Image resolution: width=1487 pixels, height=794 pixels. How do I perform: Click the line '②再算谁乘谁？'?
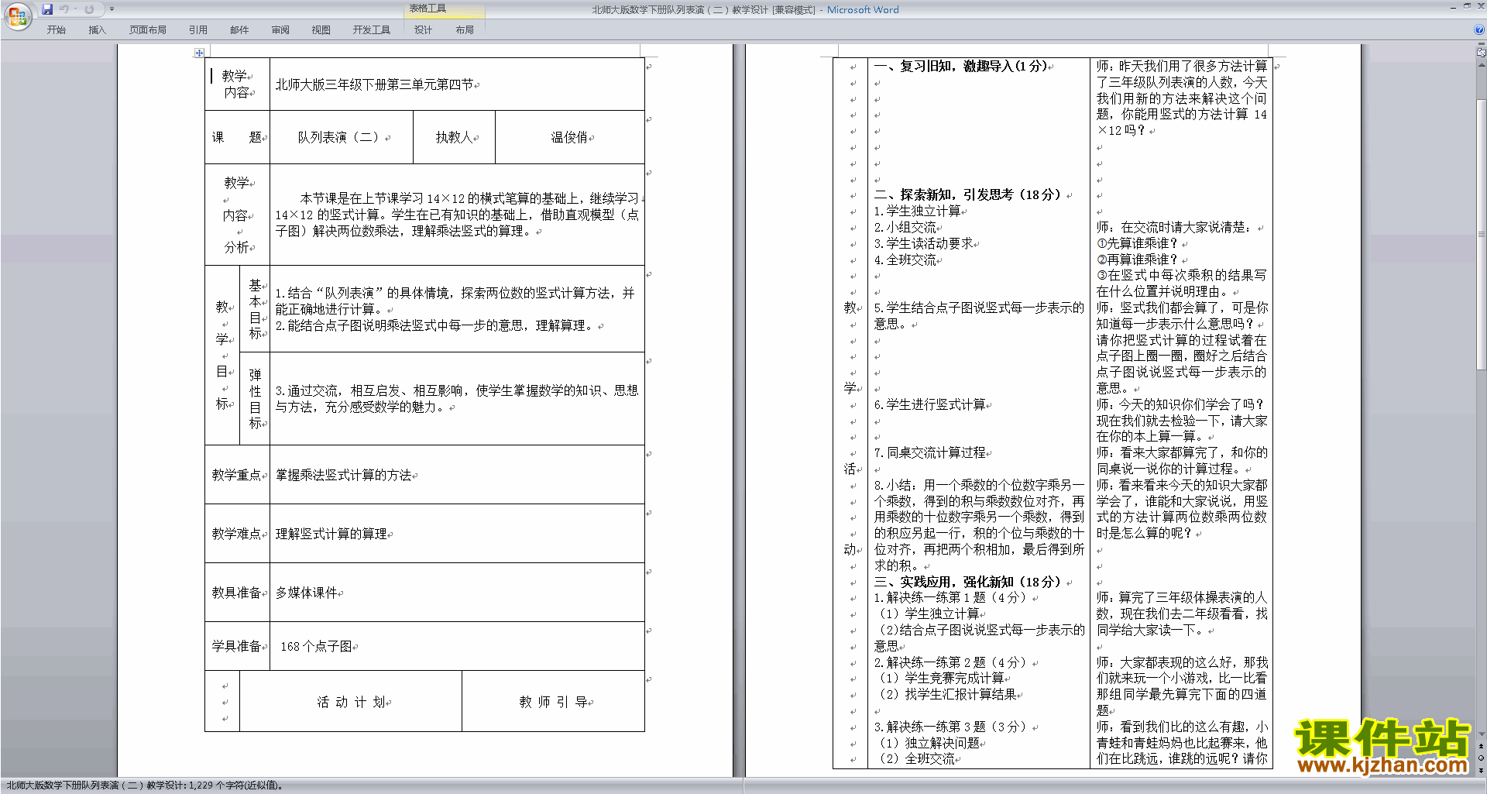click(1137, 260)
